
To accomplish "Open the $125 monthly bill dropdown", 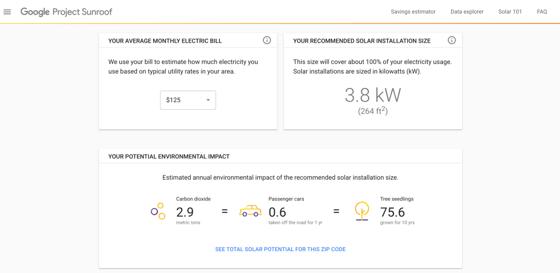I will (x=188, y=100).
